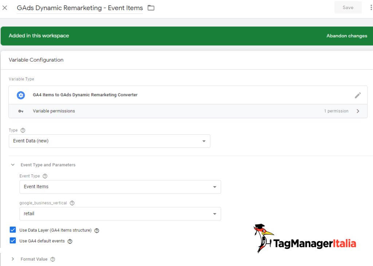
Task: Open the folder icon beside the variable name
Action: [x=151, y=8]
